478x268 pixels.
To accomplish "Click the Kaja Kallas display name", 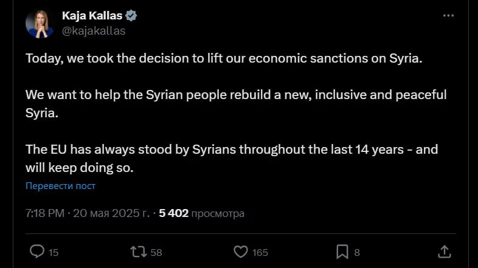I will tap(91, 16).
